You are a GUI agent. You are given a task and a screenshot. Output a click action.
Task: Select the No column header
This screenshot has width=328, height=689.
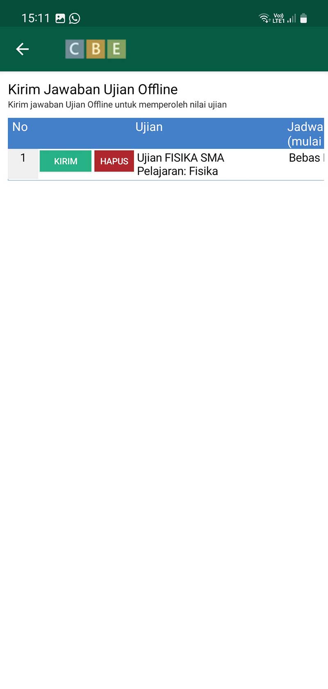pos(20,127)
